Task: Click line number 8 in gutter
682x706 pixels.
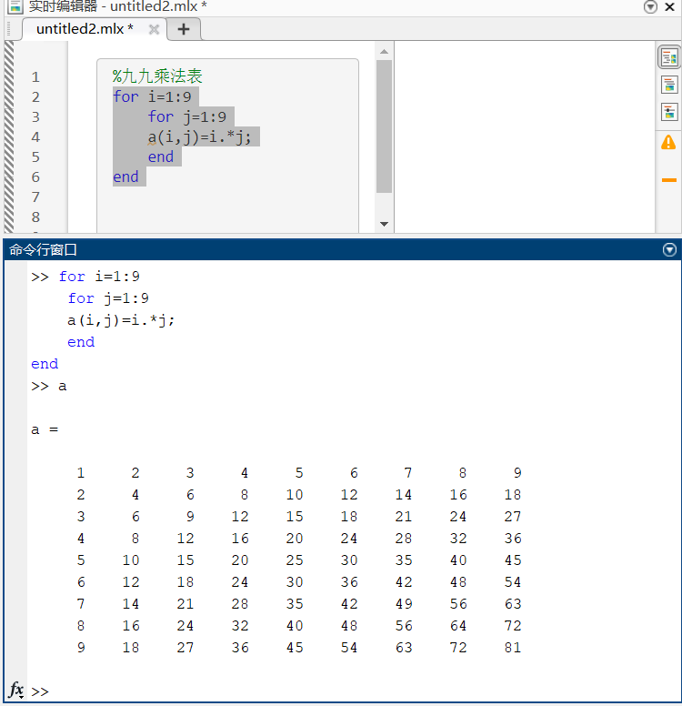Action: pyautogui.click(x=35, y=217)
